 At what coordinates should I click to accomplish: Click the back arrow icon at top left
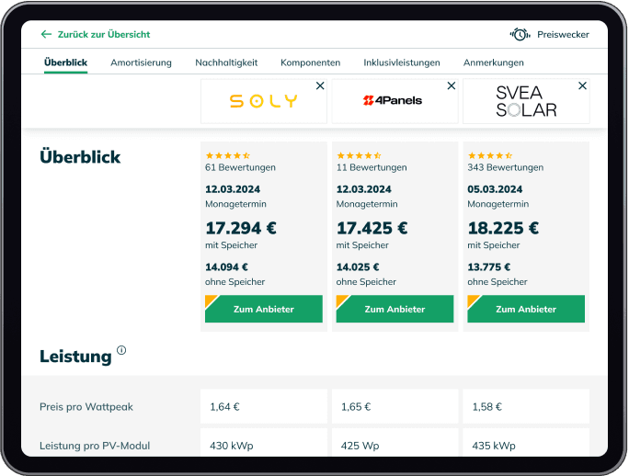pos(46,34)
